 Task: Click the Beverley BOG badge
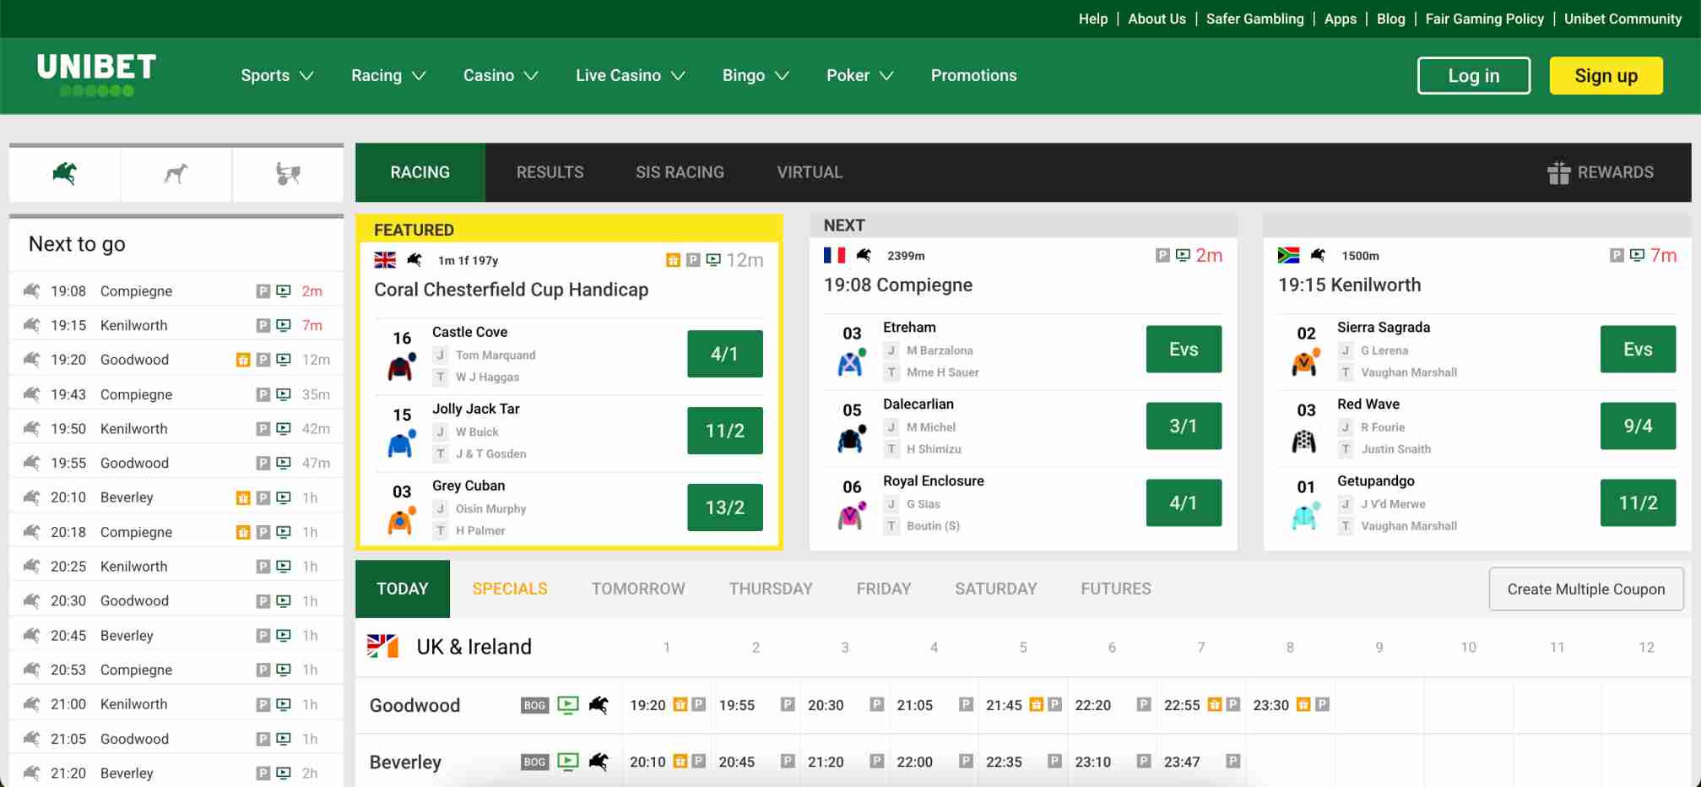(x=534, y=762)
